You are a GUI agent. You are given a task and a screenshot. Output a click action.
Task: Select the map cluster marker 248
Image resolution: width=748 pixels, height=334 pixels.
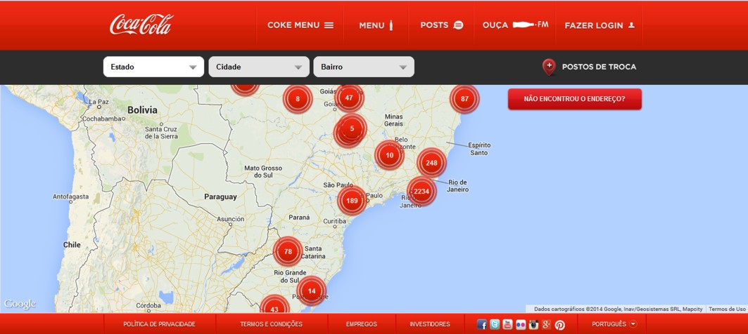pos(432,163)
